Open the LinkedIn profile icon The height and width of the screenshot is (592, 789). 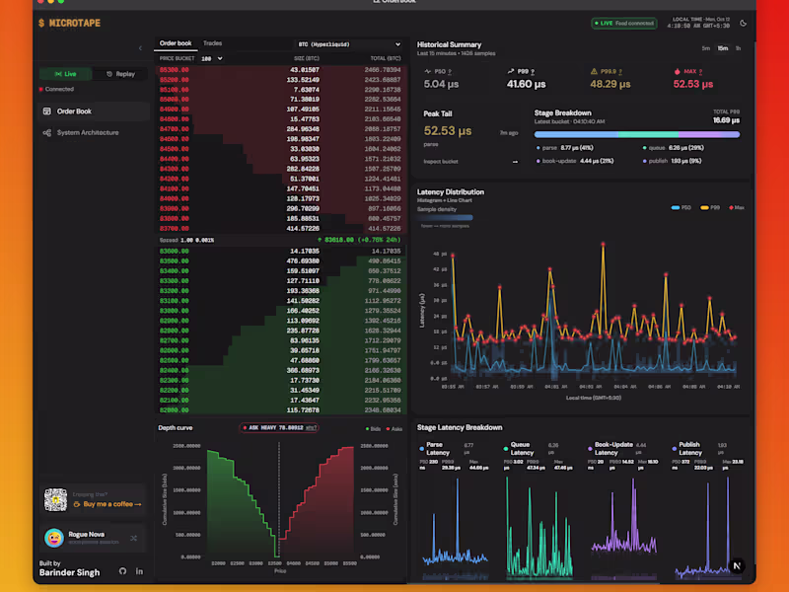tap(139, 571)
